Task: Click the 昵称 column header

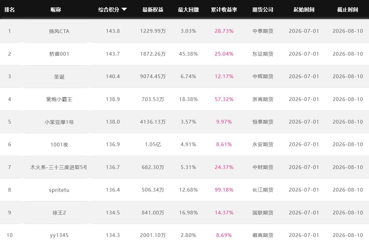Action: pos(56,10)
